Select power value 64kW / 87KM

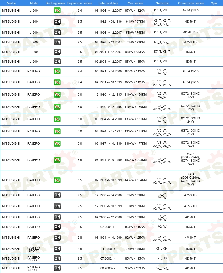(135, 21)
